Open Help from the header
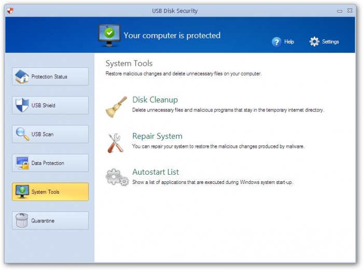363x270 pixels. 289,42
